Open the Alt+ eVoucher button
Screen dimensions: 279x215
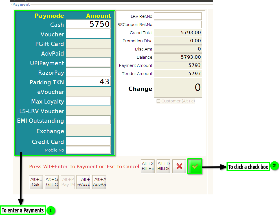tap(84, 182)
